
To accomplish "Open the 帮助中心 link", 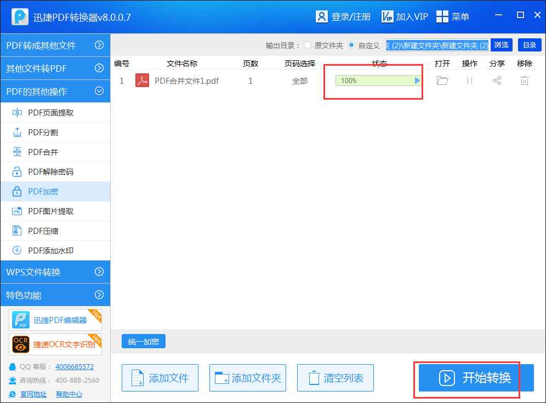I will (x=69, y=394).
